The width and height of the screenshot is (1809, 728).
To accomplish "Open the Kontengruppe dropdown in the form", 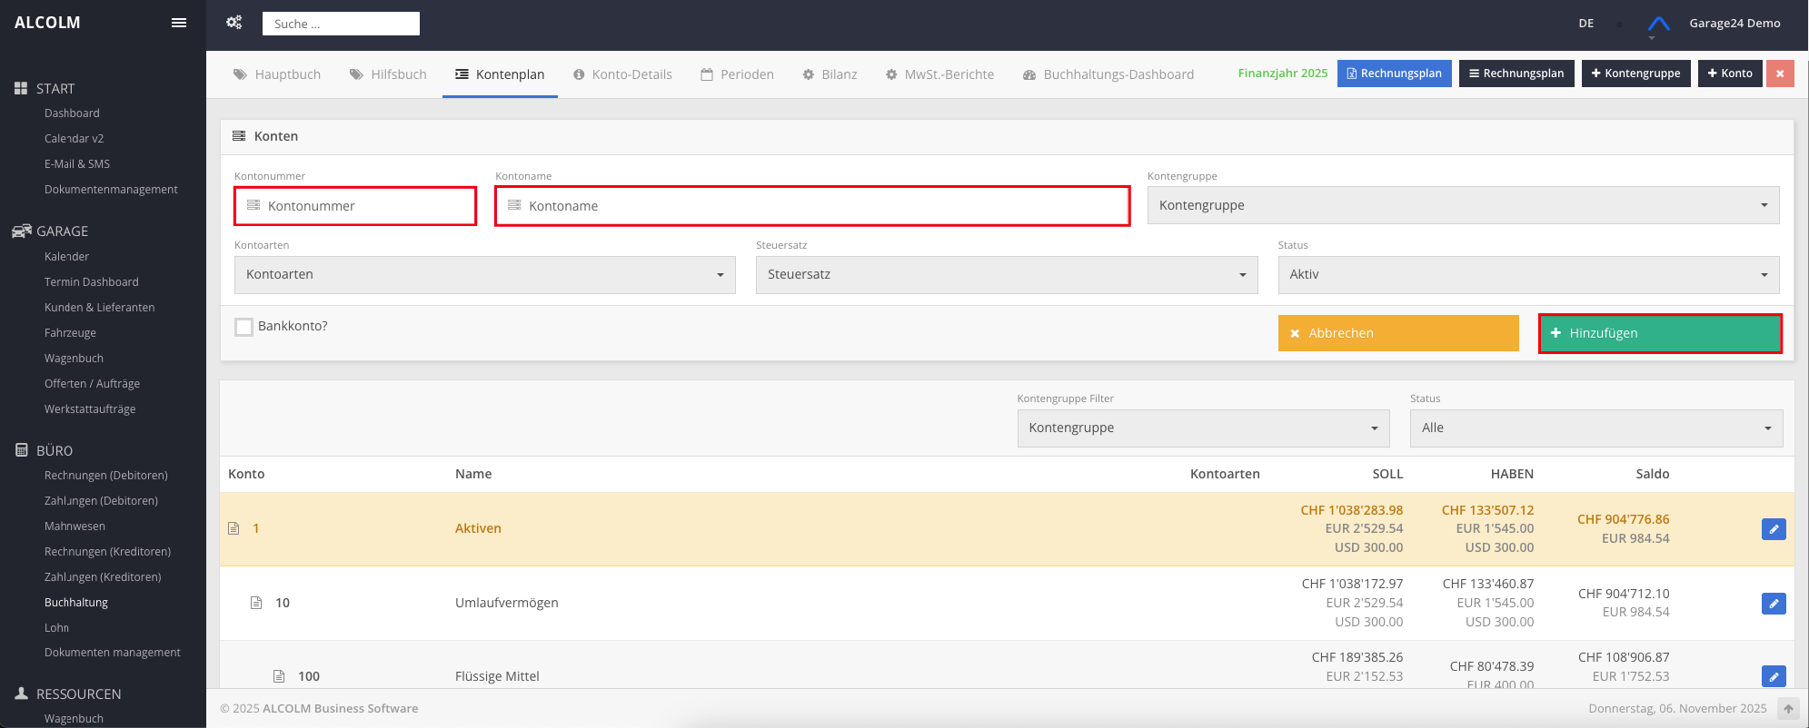I will pyautogui.click(x=1462, y=205).
